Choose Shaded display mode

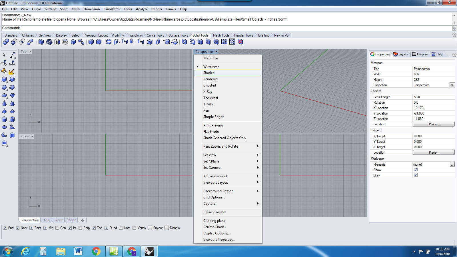[x=209, y=73]
